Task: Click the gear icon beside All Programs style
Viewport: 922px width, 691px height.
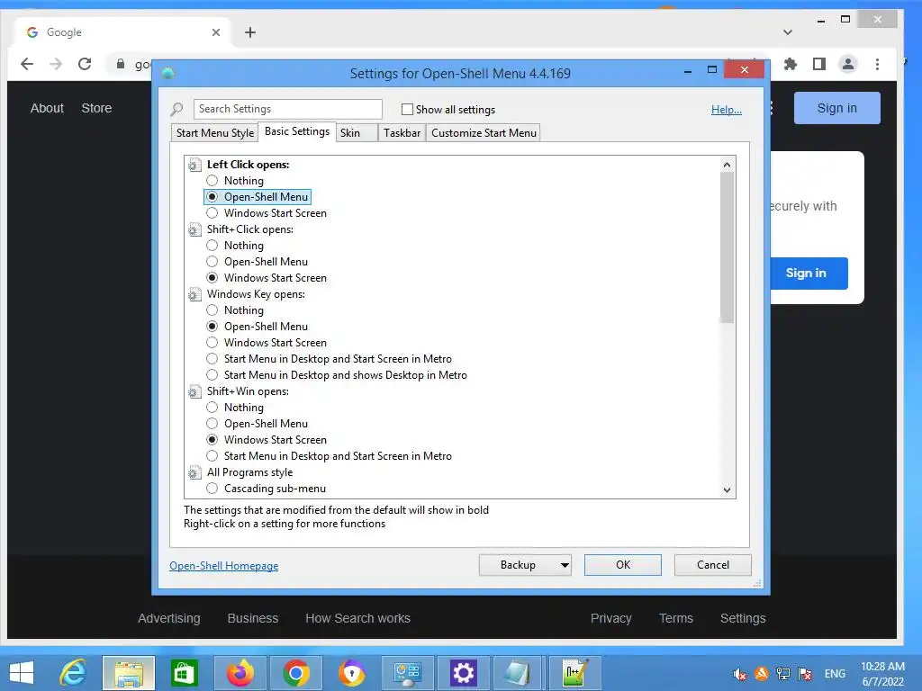Action: pos(194,472)
